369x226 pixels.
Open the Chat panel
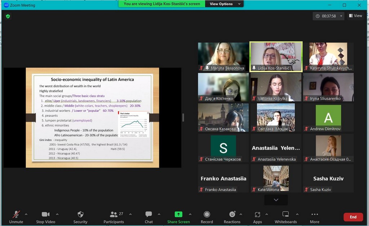pos(148,215)
